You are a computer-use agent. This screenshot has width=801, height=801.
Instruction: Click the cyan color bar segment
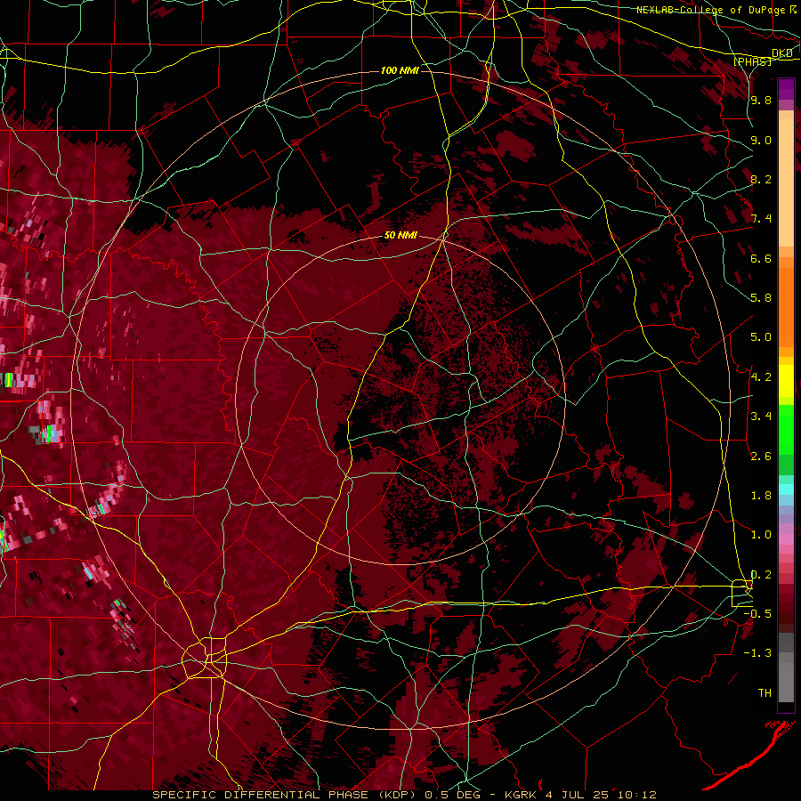point(786,489)
